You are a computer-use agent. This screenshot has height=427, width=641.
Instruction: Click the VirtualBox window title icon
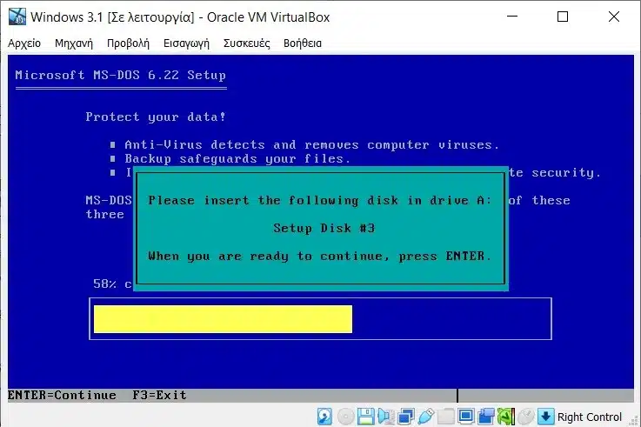coord(17,17)
